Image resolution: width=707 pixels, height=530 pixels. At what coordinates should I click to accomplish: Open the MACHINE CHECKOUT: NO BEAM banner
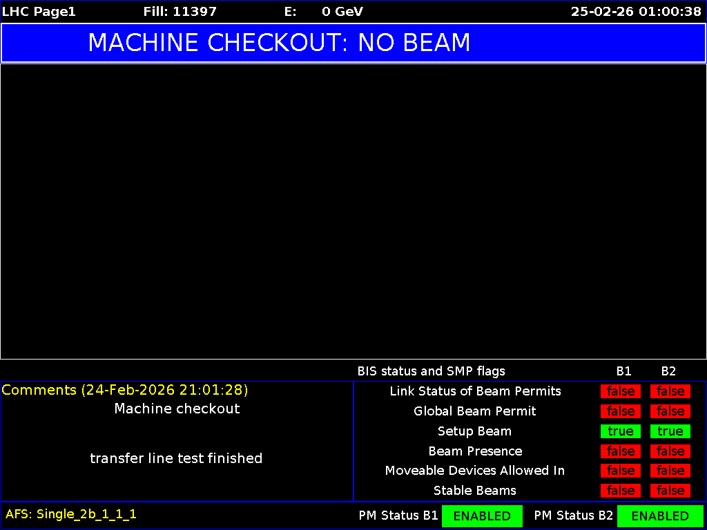click(x=280, y=43)
